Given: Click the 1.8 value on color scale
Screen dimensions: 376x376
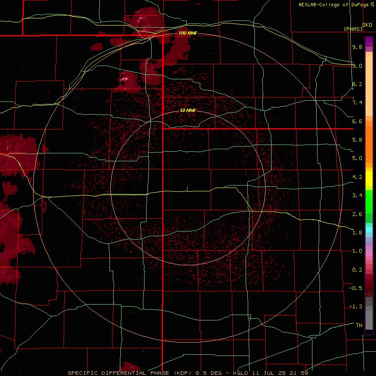Looking at the screenshot, I should (357, 233).
